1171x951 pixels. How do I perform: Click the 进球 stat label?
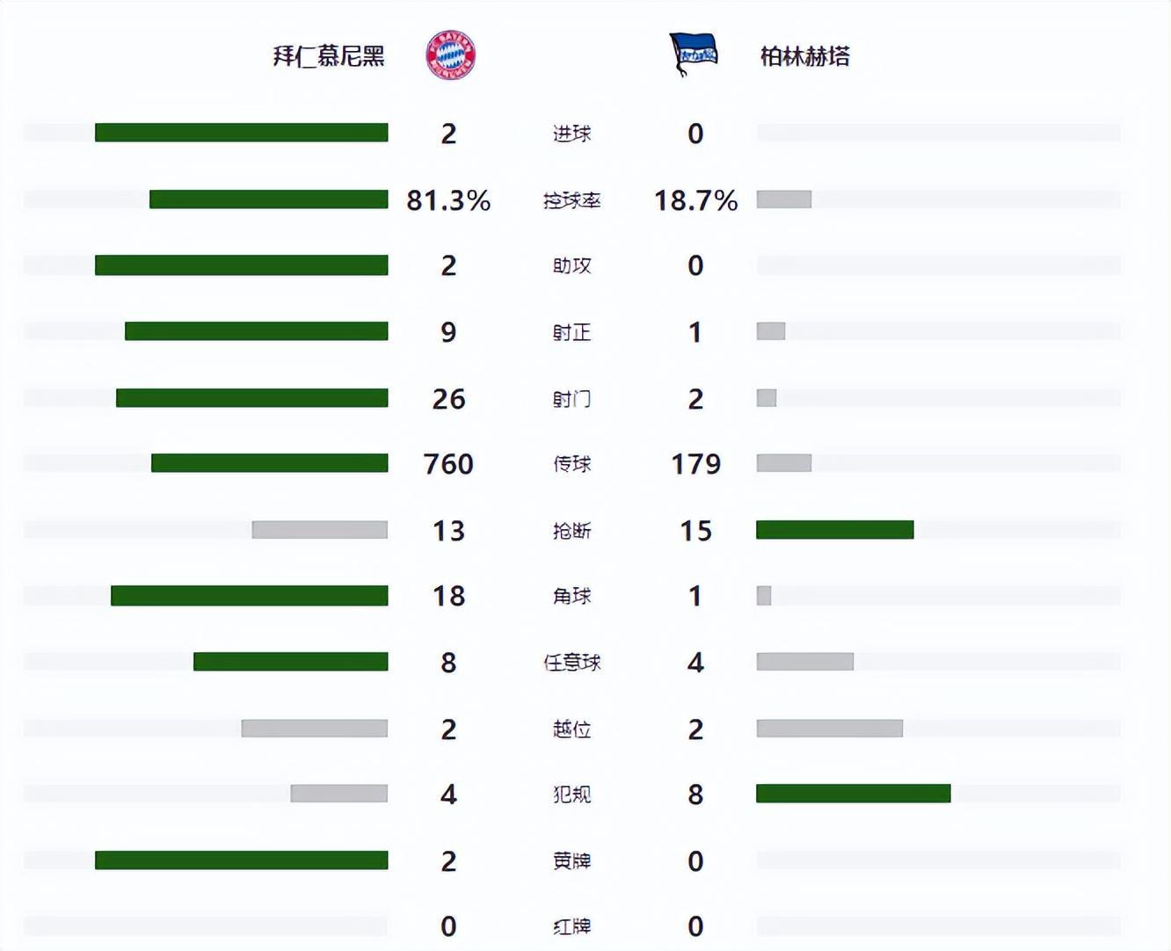pyautogui.click(x=571, y=134)
